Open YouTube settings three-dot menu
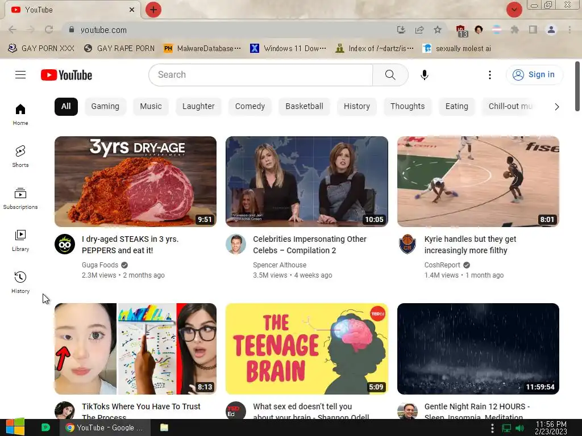This screenshot has width=582, height=436. point(489,75)
